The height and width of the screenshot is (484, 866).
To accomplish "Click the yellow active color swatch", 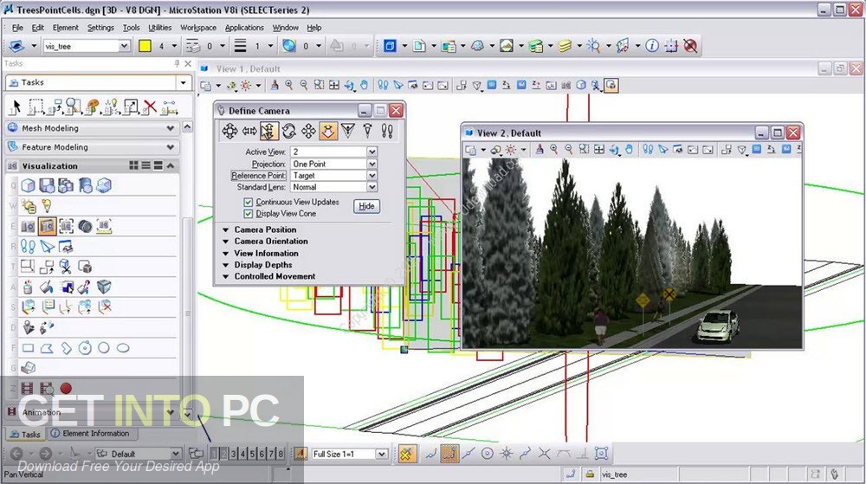I will pyautogui.click(x=145, y=46).
